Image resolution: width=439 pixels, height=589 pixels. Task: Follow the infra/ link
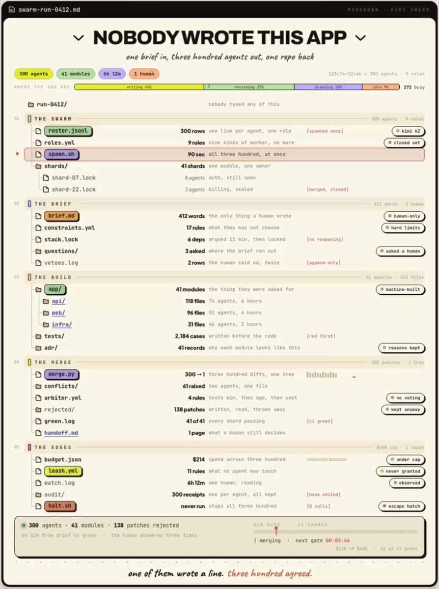click(61, 324)
